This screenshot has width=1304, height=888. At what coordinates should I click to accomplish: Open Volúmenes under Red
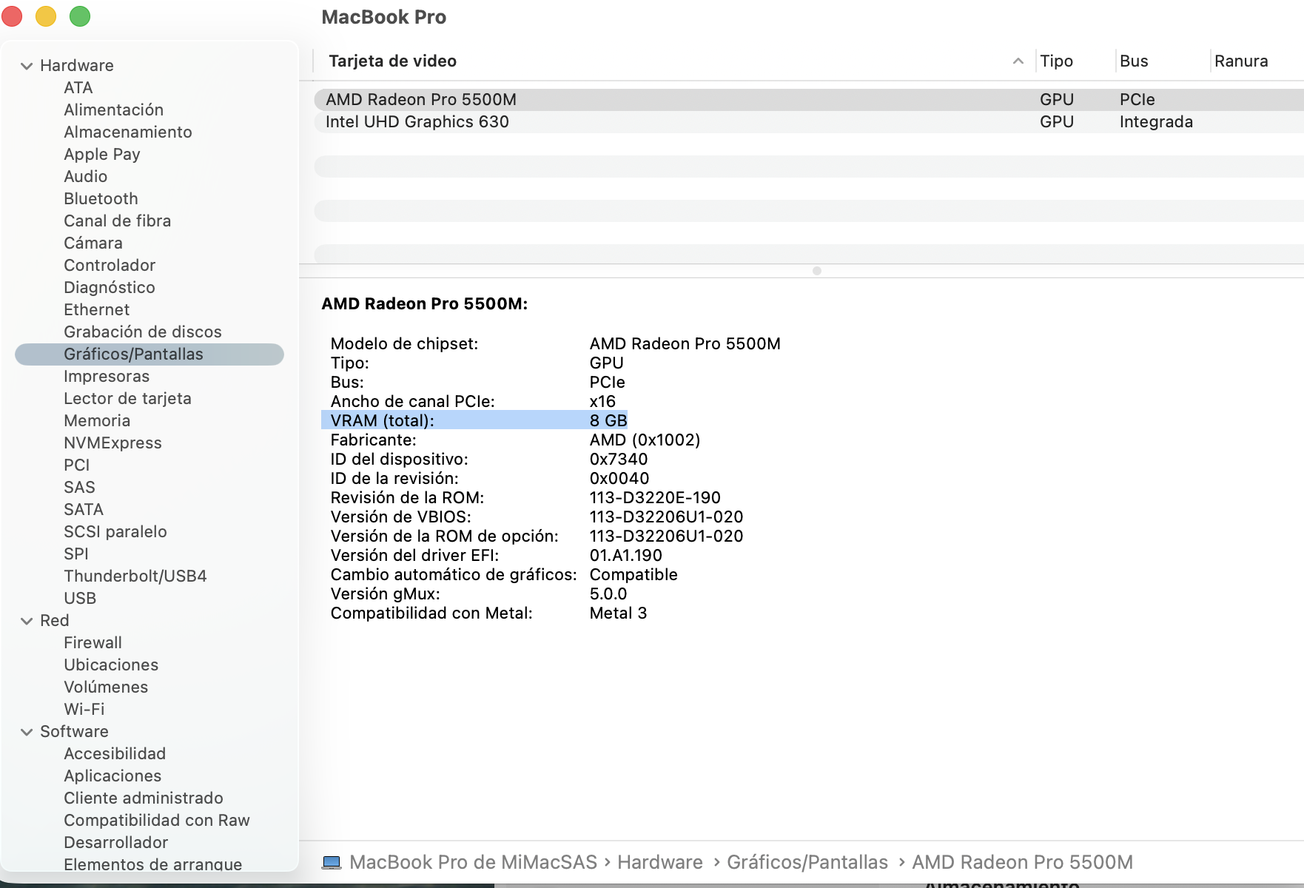pos(105,687)
